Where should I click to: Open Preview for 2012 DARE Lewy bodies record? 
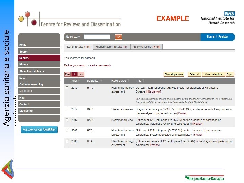[x=182, y=113]
